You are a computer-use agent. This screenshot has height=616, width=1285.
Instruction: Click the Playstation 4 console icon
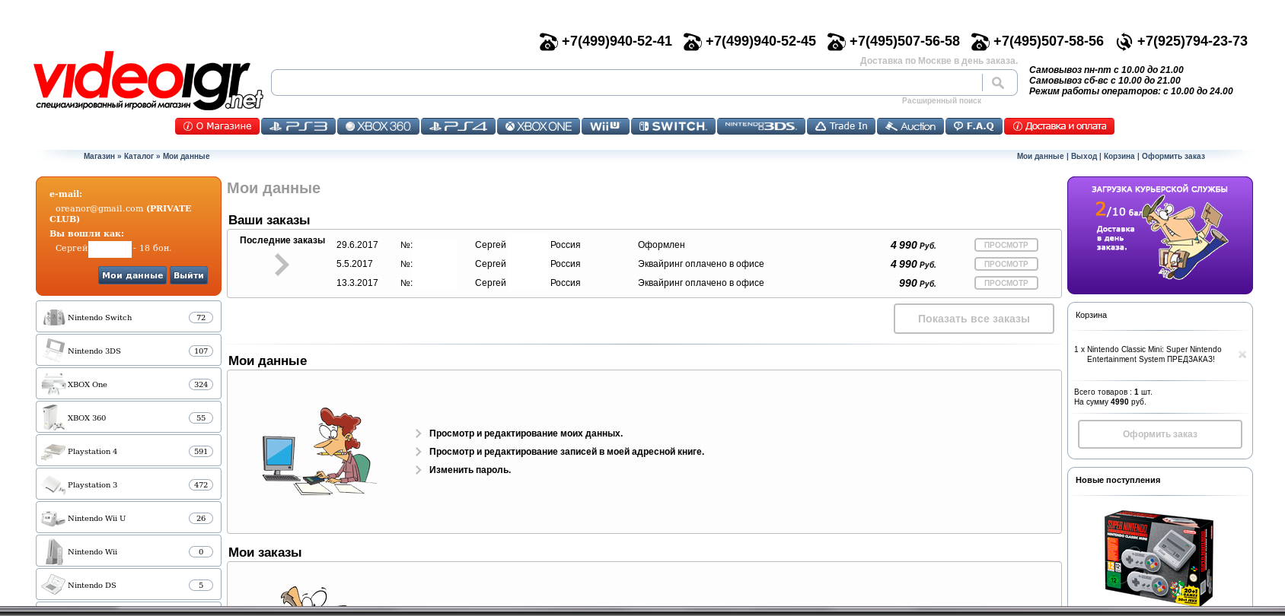(x=53, y=451)
